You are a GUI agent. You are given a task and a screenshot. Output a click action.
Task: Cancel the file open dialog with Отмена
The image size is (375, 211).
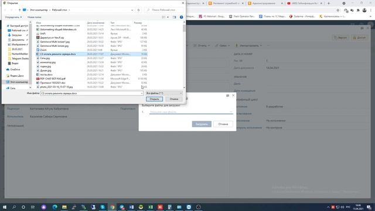[174, 99]
